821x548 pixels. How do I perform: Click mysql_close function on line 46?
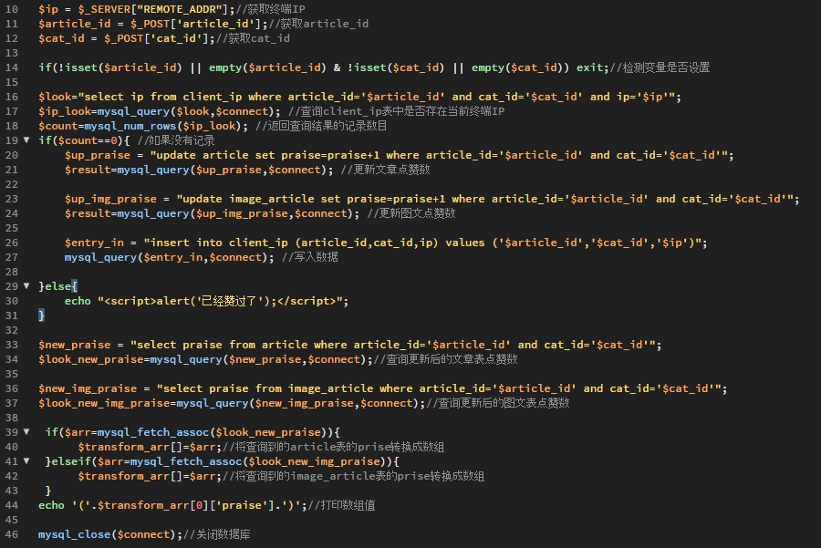[75, 534]
